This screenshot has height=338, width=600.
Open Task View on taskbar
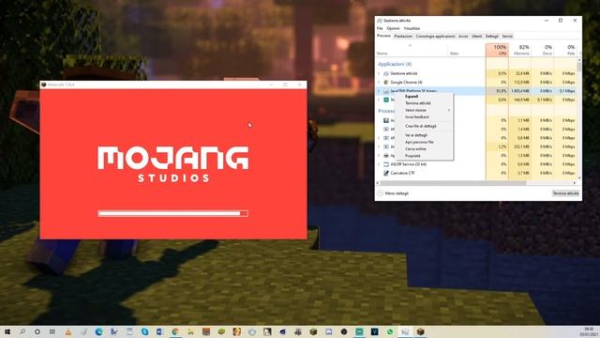click(52, 331)
